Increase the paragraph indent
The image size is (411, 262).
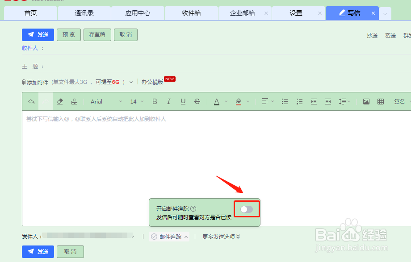click(x=314, y=101)
